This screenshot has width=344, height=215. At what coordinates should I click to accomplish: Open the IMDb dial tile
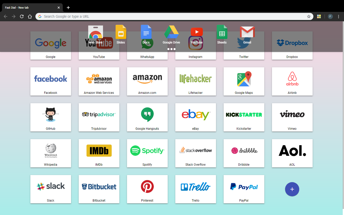(x=99, y=153)
